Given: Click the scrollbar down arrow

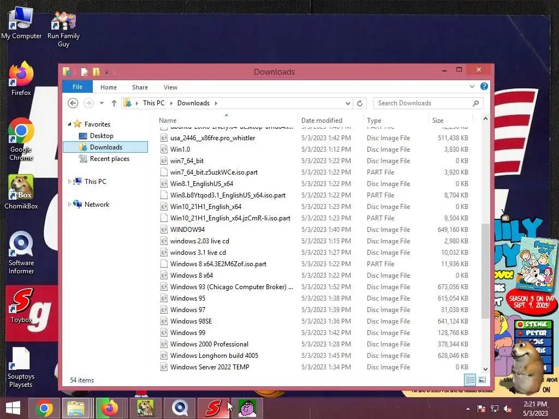Looking at the screenshot, I should point(485,369).
